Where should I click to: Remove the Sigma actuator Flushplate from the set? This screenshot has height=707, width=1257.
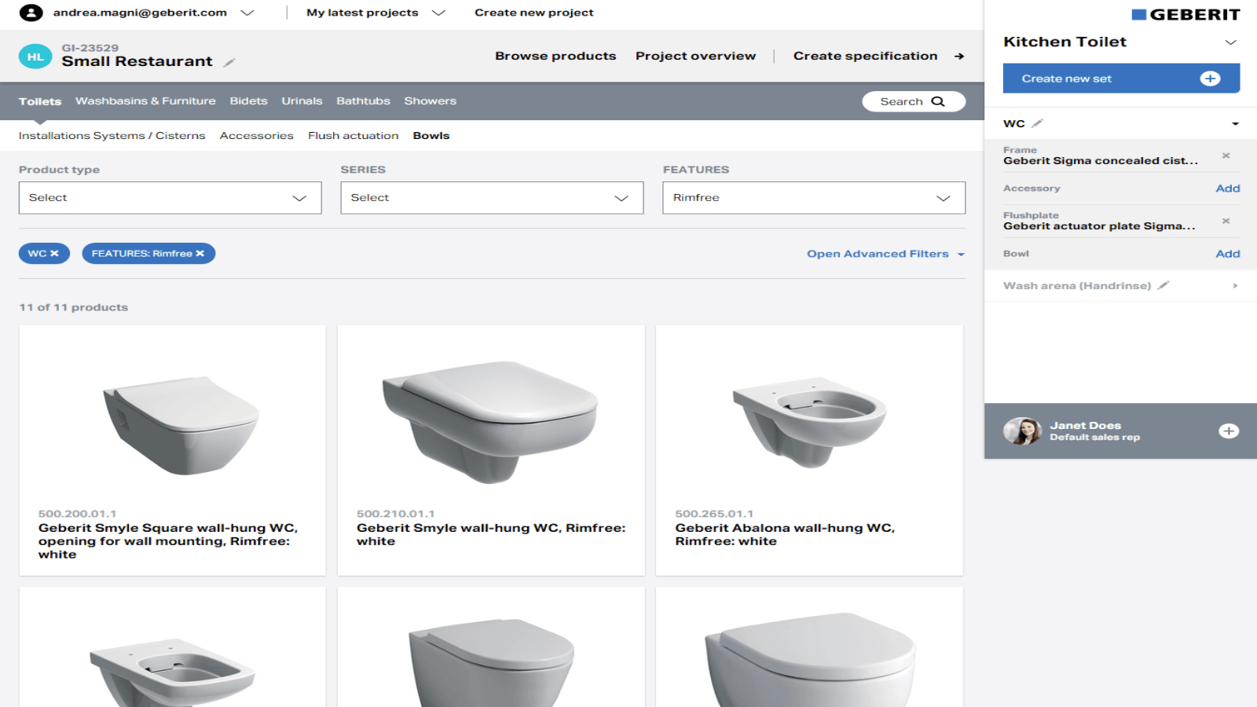1226,221
